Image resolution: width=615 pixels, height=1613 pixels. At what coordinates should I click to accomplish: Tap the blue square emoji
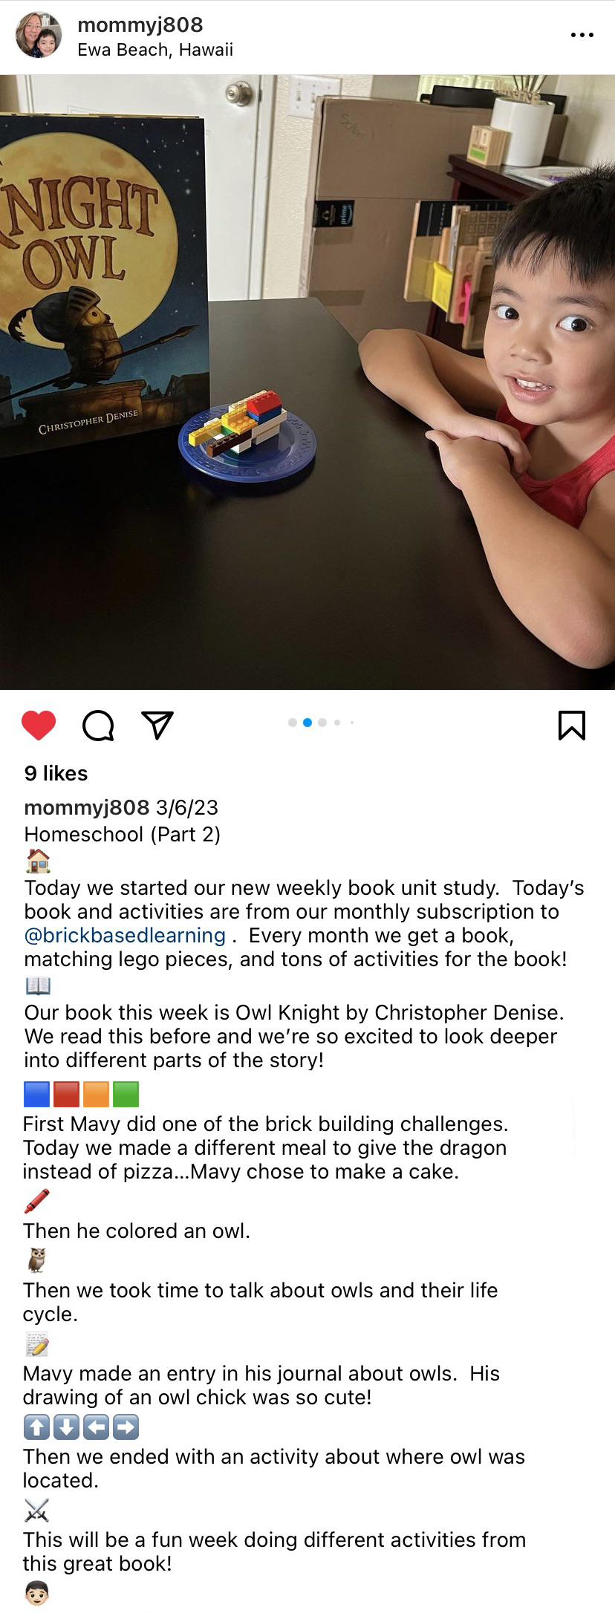tap(37, 1094)
